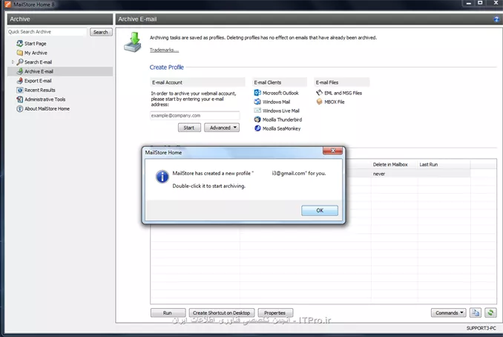This screenshot has height=337, width=503.
Task: Choose MBOX File text link
Action: [x=335, y=102]
